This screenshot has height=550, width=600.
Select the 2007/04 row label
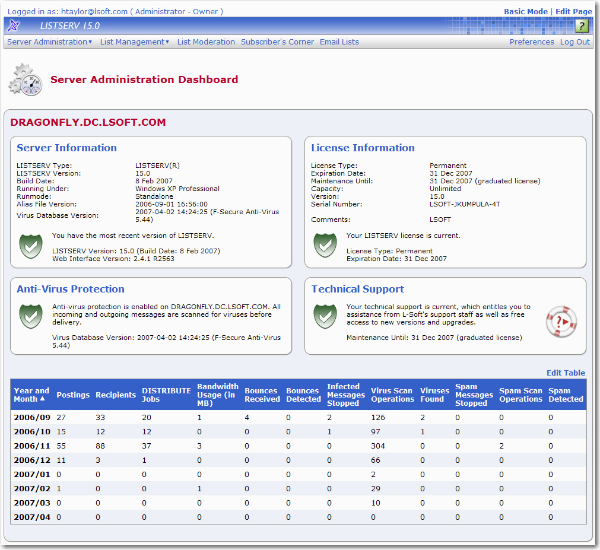pos(32,517)
